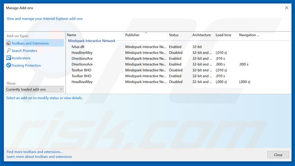Select the disabled HeadlineAlley with (,010 s) load time
Screen dimensions: 295x166
click(82, 53)
